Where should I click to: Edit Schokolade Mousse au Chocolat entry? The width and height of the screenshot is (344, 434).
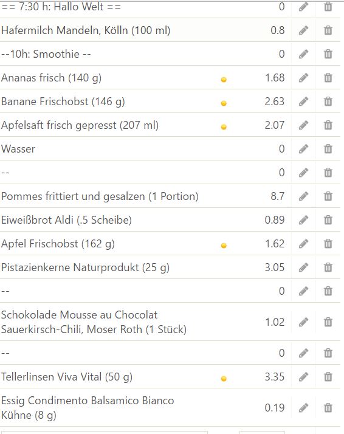click(x=304, y=322)
